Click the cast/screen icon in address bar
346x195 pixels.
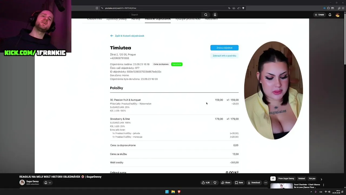pyautogui.click(x=234, y=8)
